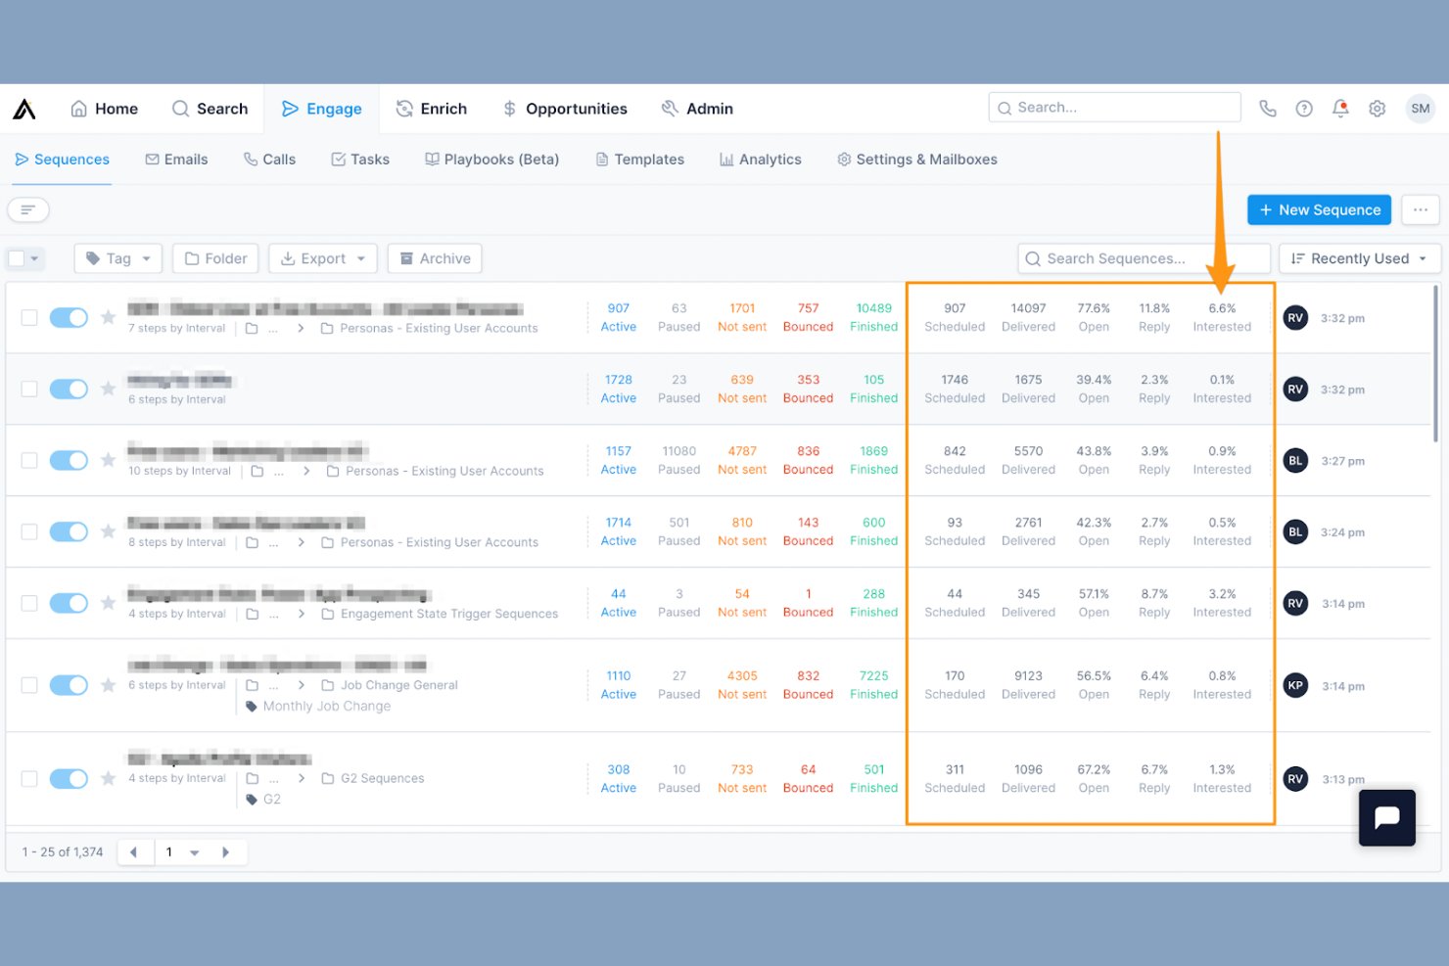This screenshot has height=966, width=1449.
Task: Click inside the Search Sequences field
Action: tap(1136, 257)
